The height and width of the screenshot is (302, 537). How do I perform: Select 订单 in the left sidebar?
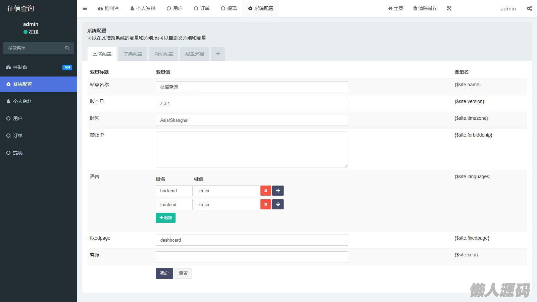tap(18, 136)
